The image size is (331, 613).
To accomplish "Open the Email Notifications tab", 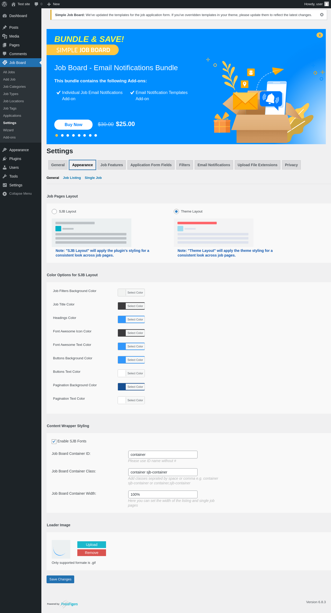I will point(214,165).
